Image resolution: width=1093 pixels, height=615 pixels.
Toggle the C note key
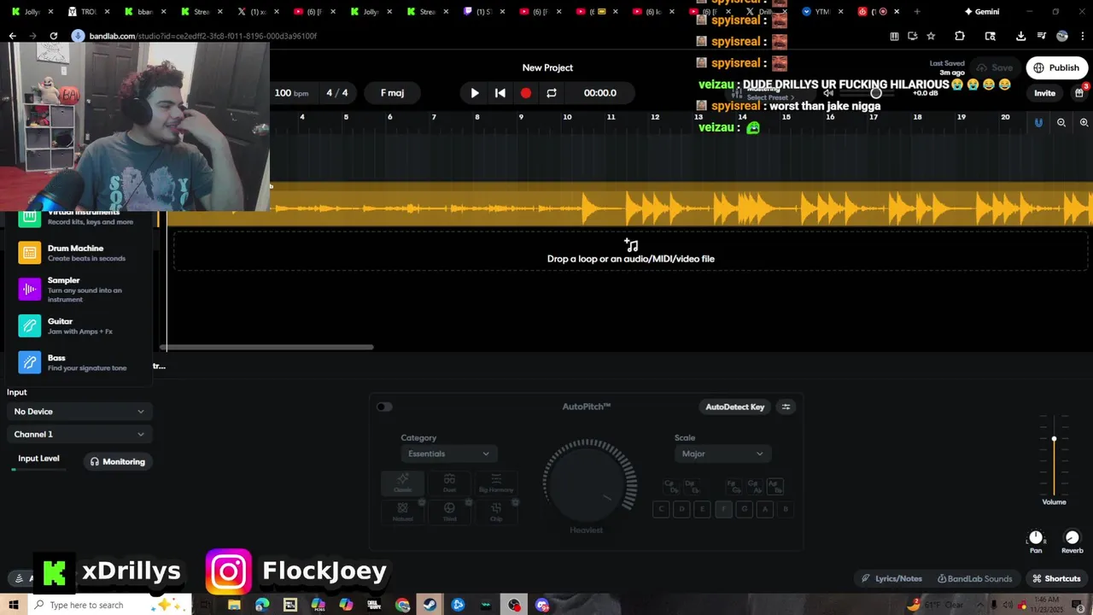tap(661, 509)
